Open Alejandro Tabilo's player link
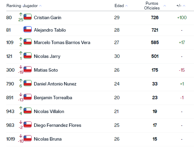 pyautogui.click(x=50, y=30)
